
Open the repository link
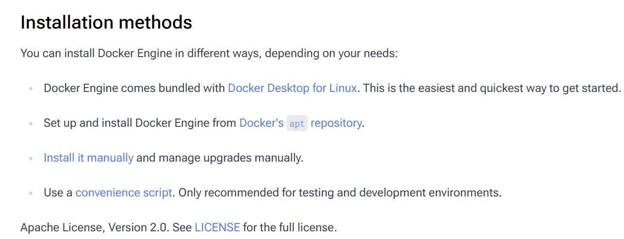point(336,123)
